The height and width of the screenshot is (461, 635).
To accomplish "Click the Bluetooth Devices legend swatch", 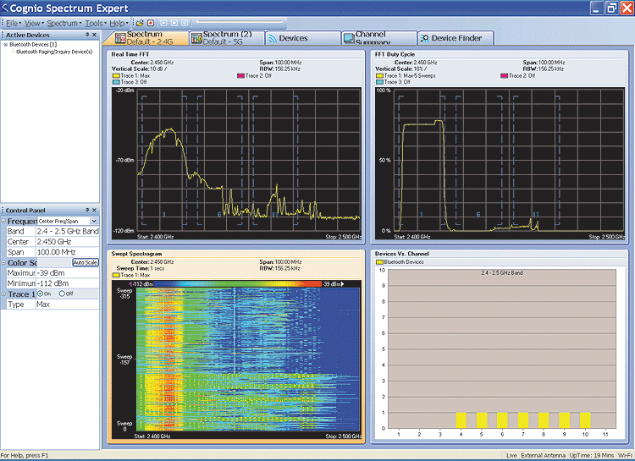I will click(379, 262).
